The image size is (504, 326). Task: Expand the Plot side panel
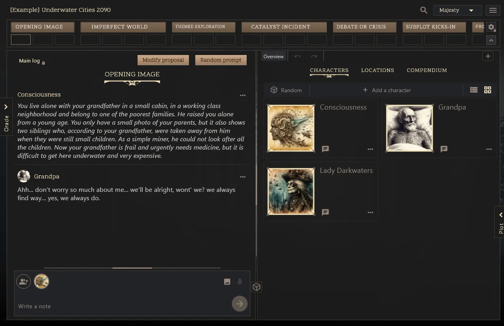click(500, 222)
